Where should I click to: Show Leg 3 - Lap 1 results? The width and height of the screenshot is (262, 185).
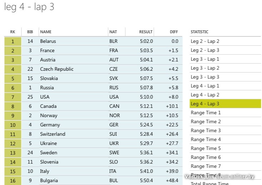click(205, 59)
